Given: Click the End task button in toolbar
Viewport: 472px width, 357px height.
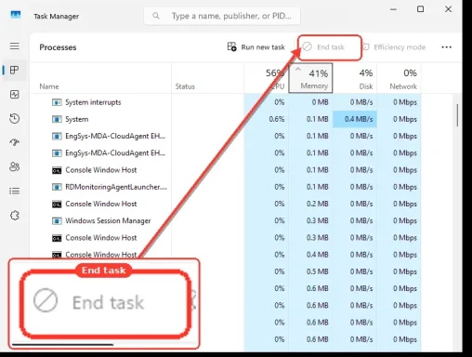Looking at the screenshot, I should click(x=323, y=47).
